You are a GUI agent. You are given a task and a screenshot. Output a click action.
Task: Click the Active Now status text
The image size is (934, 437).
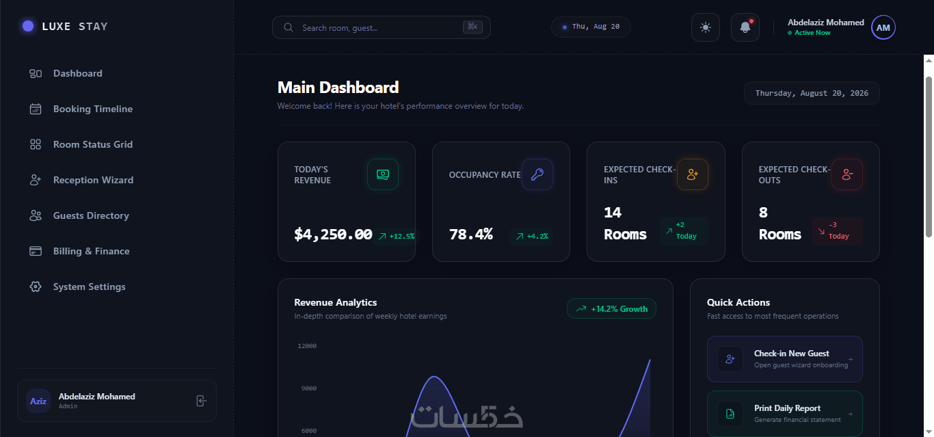click(x=812, y=33)
